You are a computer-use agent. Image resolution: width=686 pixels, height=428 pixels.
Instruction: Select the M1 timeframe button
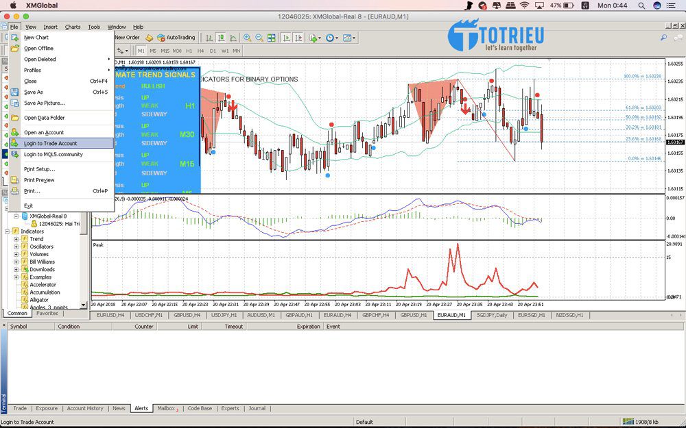(x=141, y=51)
